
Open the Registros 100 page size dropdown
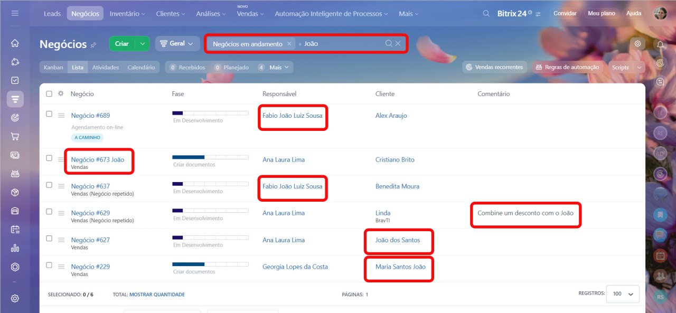pos(623,294)
